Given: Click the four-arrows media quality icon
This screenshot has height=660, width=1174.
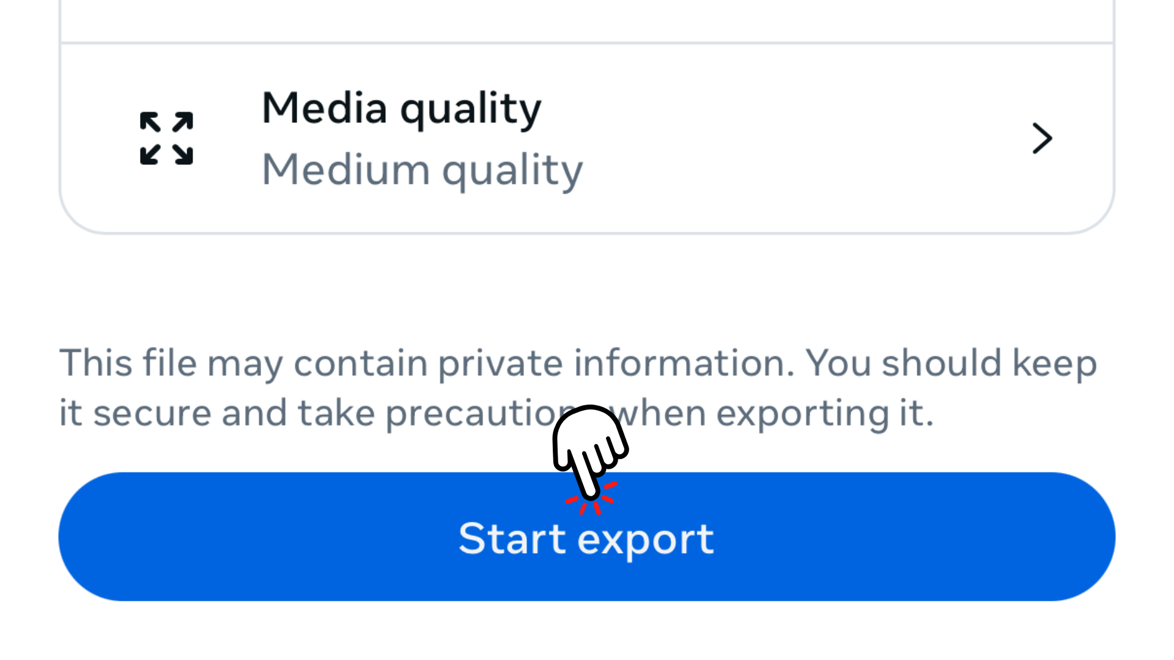Looking at the screenshot, I should pyautogui.click(x=166, y=138).
